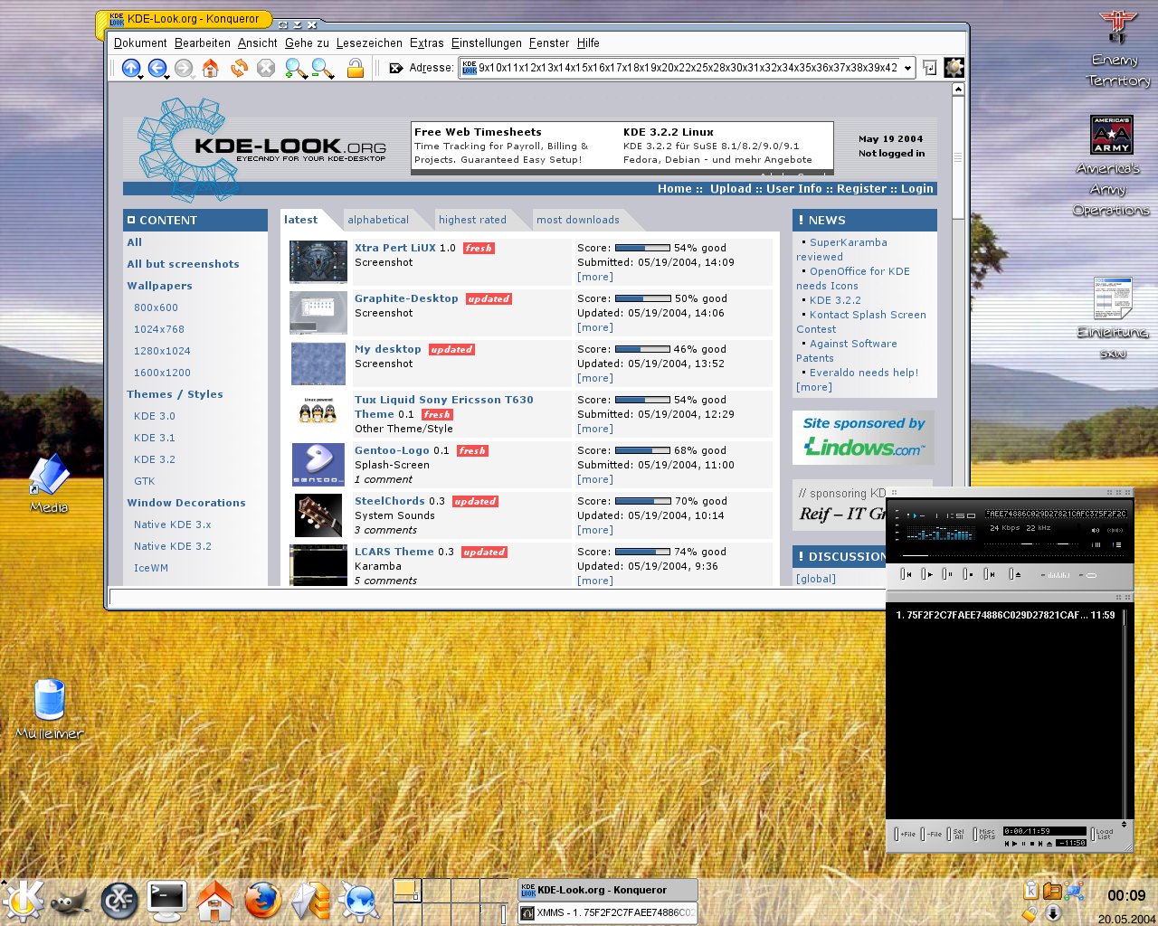
Task: Open the Konsole terminal from the panel
Action: tap(167, 900)
